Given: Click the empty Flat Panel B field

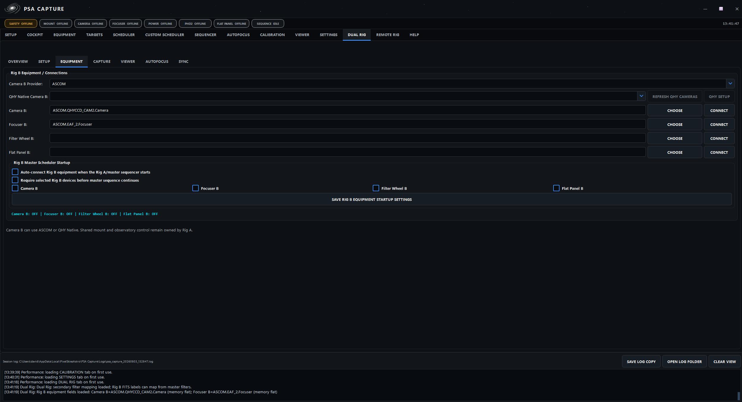Looking at the screenshot, I should point(348,152).
